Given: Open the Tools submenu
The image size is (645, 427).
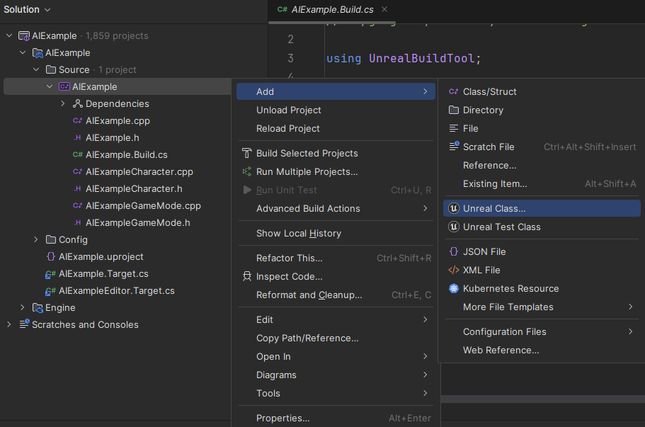Looking at the screenshot, I should (336, 393).
